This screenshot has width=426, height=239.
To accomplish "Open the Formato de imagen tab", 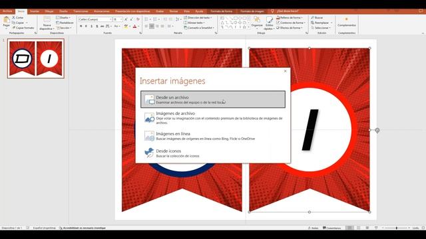I will (x=252, y=11).
